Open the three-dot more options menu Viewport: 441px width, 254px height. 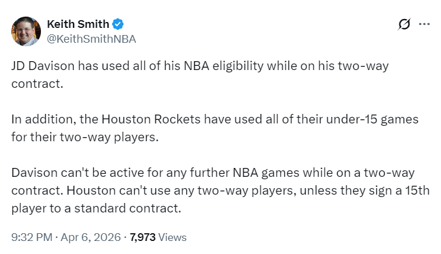(424, 24)
